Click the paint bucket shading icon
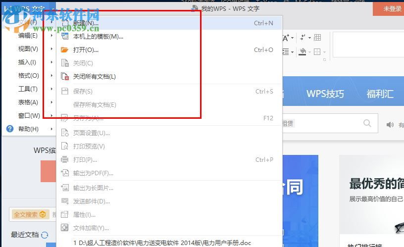 pyautogui.click(x=302, y=52)
